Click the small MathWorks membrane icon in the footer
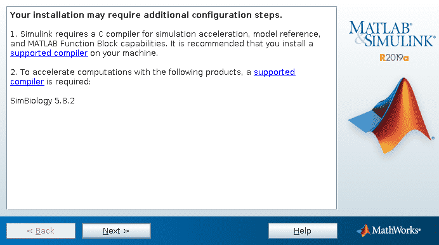The image size is (439, 245). coord(364,230)
